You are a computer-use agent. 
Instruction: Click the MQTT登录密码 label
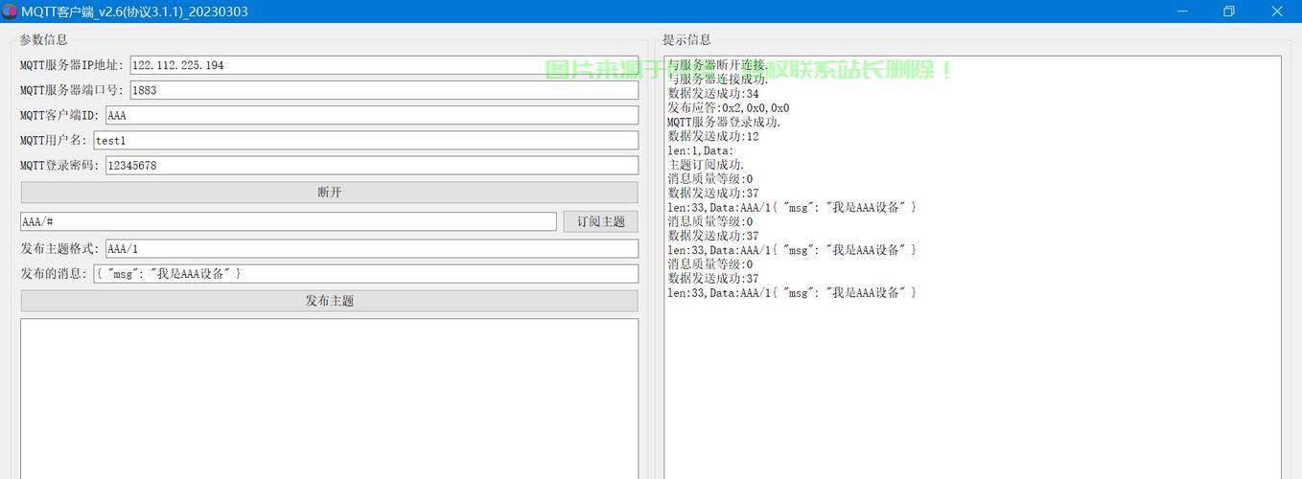(x=59, y=165)
